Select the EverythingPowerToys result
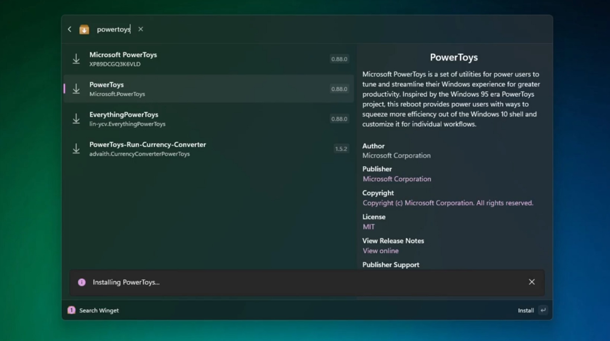Image resolution: width=610 pixels, height=341 pixels. click(208, 119)
